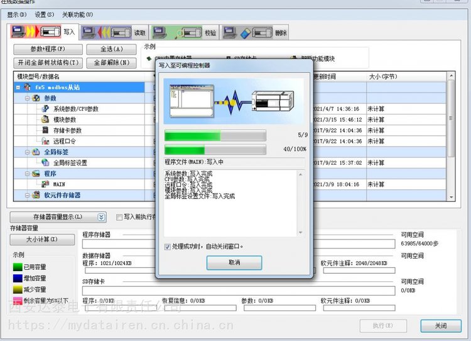
Task: Click the 模块参数 icon in the tree
Action: point(46,120)
